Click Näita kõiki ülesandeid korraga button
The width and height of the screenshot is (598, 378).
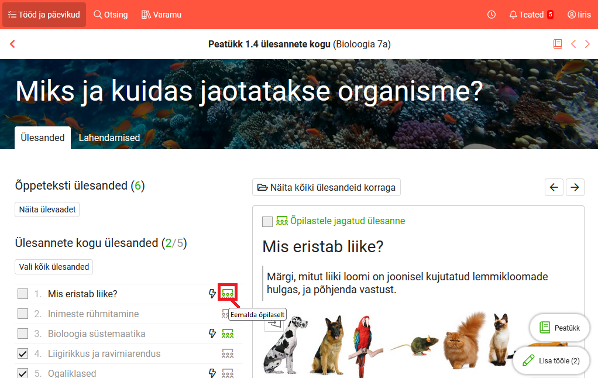[327, 188]
